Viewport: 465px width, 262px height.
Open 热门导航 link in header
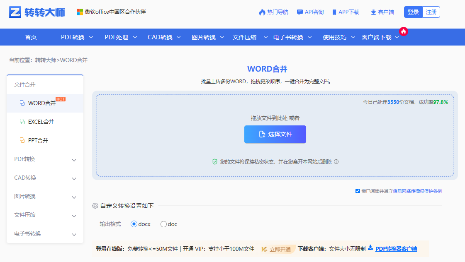278,12
